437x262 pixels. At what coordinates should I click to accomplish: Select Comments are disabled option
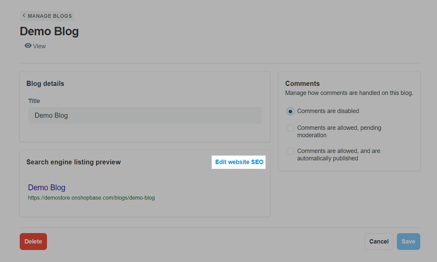(x=291, y=111)
